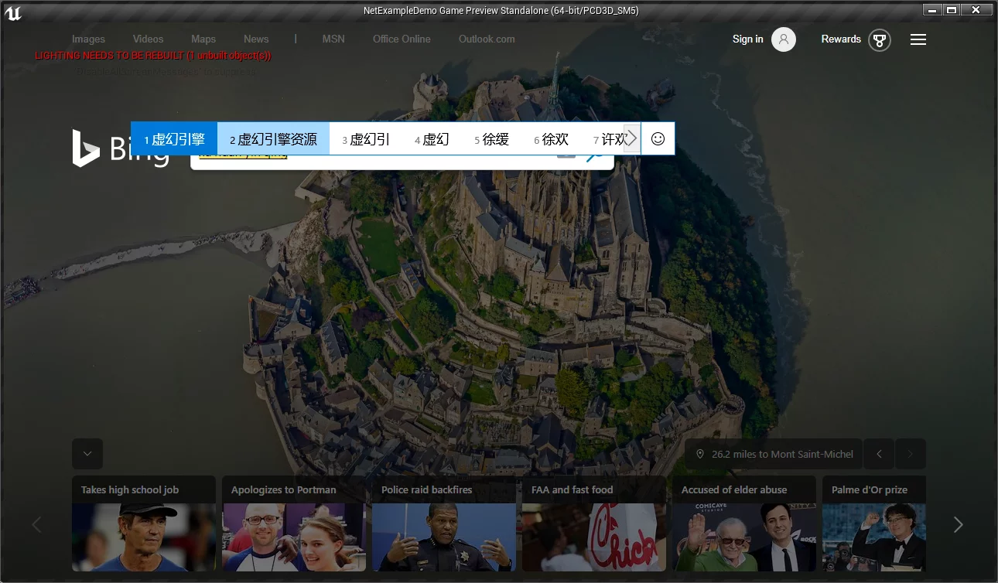Open the Bing hamburger settings menu
The width and height of the screenshot is (998, 583).
(x=918, y=39)
